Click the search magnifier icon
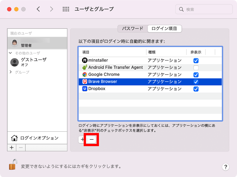The image size is (237, 177). point(181,9)
